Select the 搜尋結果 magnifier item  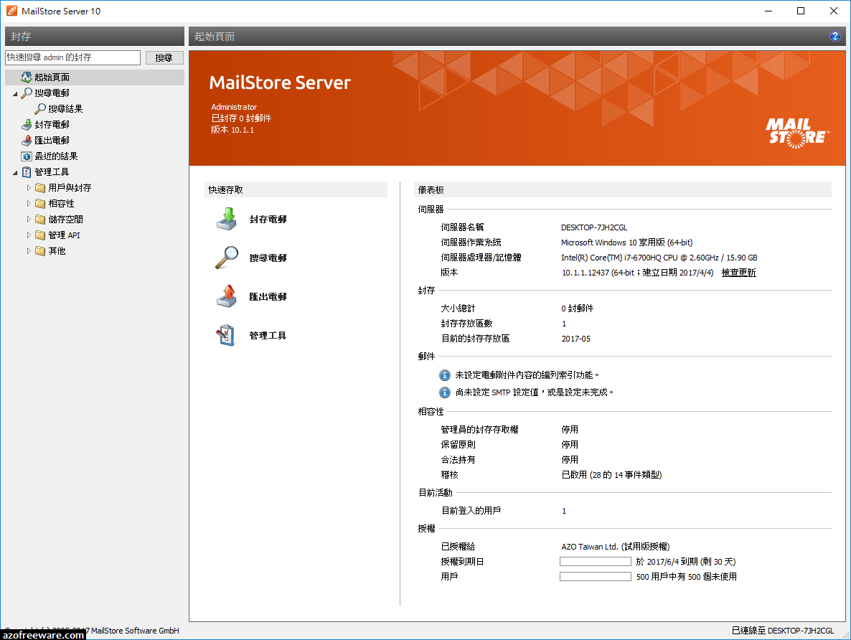[x=62, y=108]
